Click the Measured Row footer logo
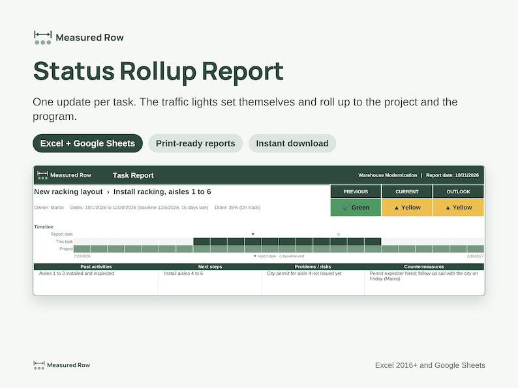Viewport: 518px width, 388px height. [61, 365]
